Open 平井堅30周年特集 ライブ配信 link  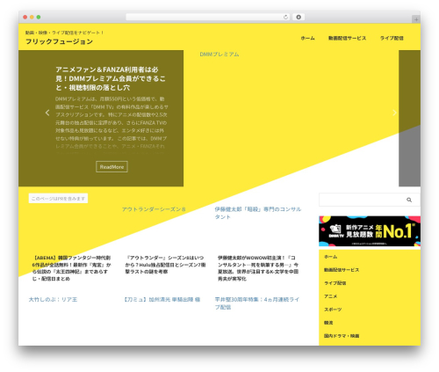[x=257, y=303]
